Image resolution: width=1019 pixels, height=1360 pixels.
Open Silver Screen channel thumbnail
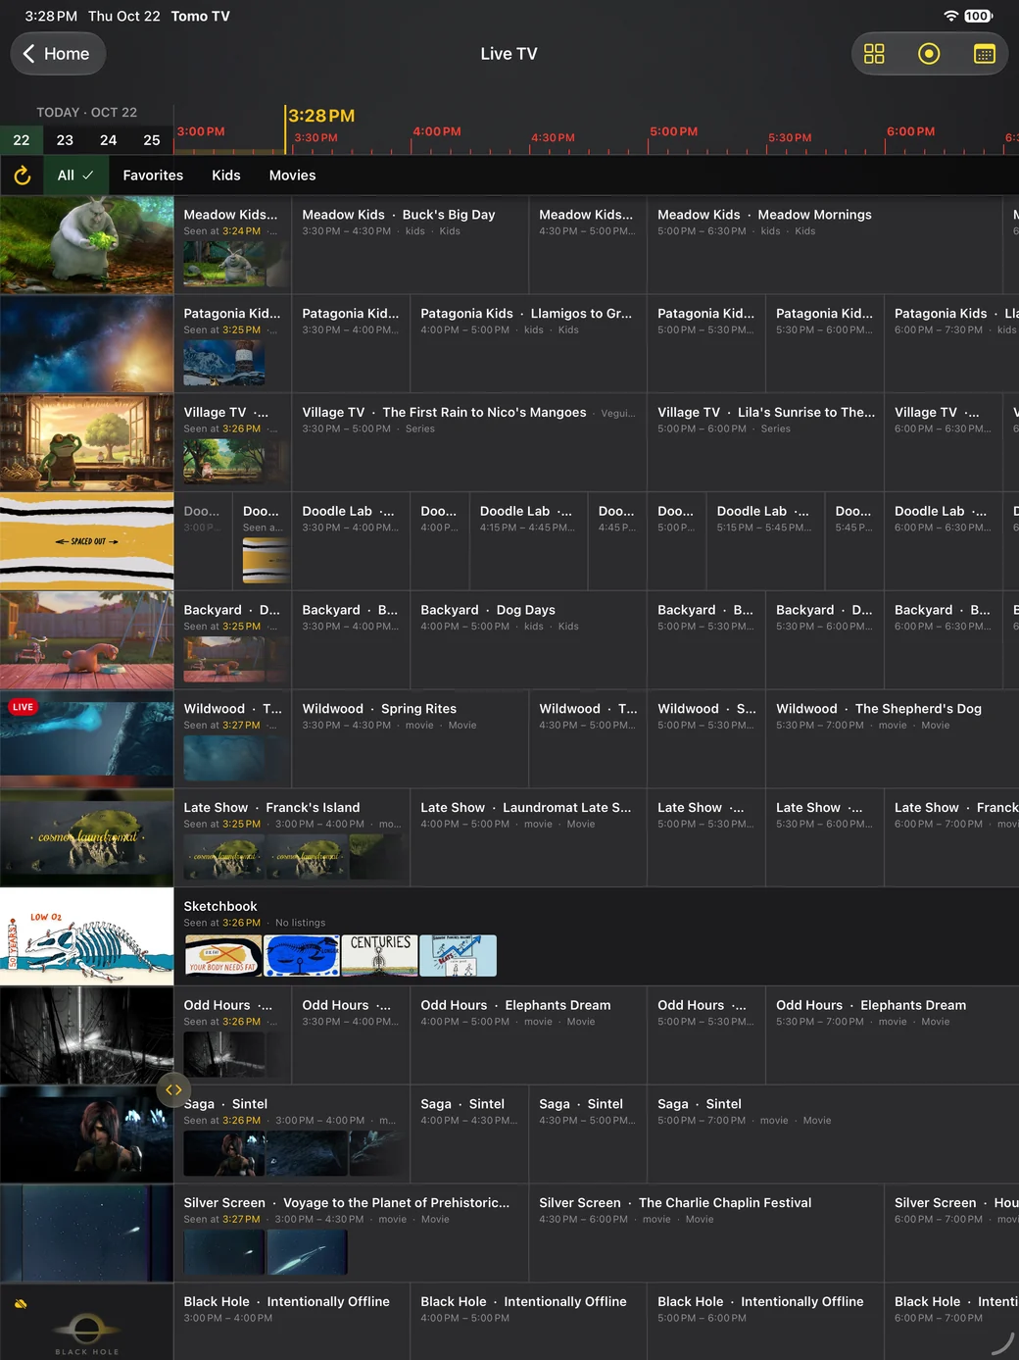pyautogui.click(x=87, y=1234)
